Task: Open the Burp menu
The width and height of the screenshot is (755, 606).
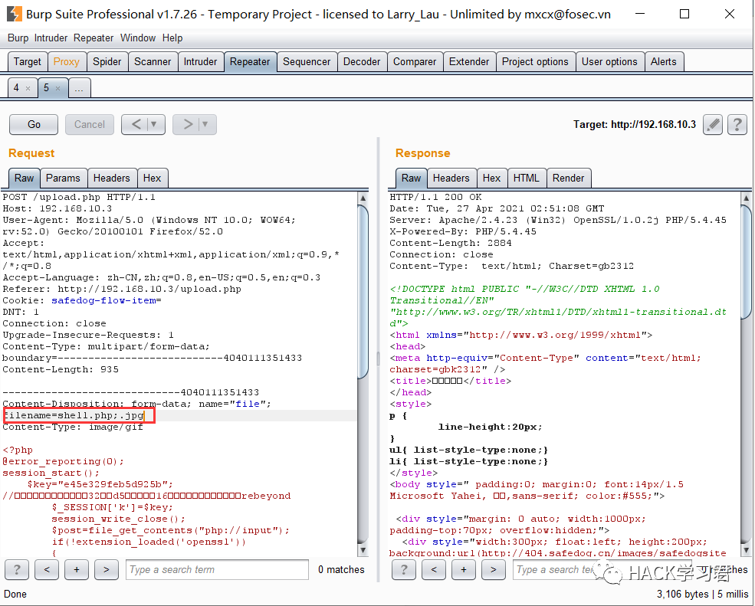Action: [18, 38]
